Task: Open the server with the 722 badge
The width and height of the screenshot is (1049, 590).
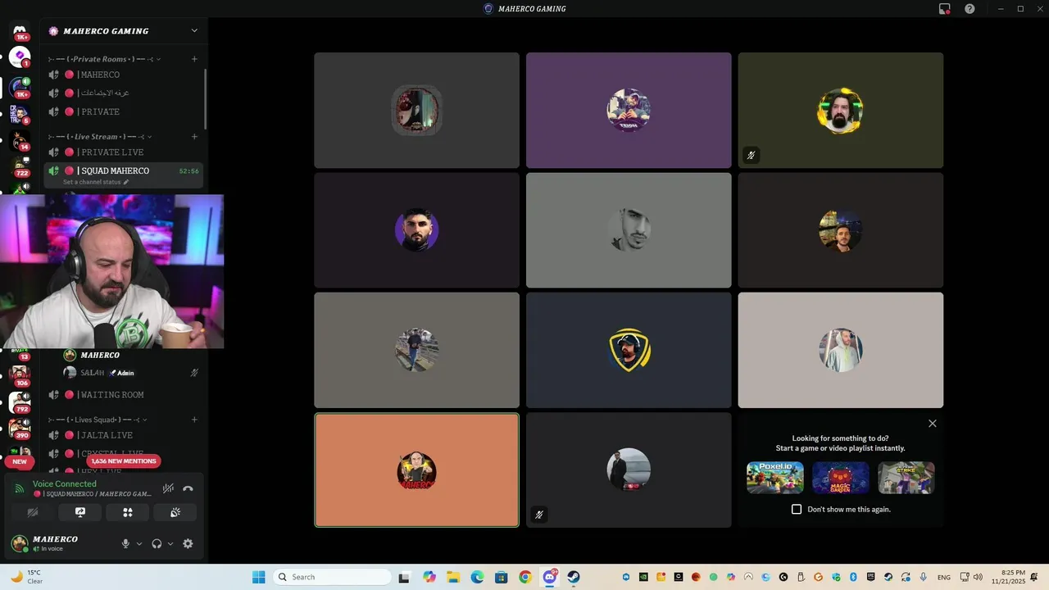Action: click(20, 169)
